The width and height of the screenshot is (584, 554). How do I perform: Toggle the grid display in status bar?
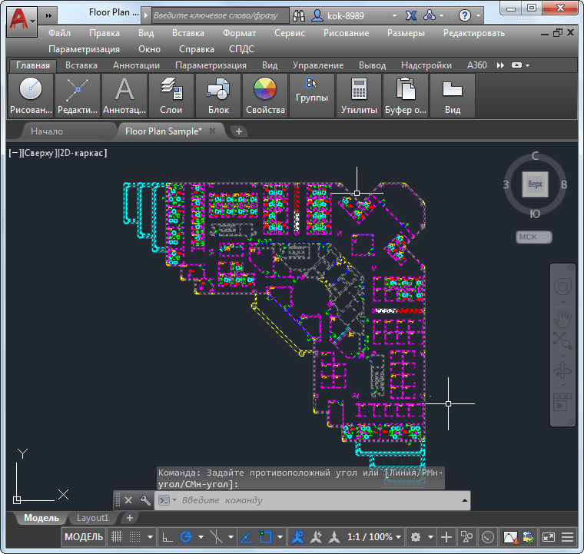(117, 537)
